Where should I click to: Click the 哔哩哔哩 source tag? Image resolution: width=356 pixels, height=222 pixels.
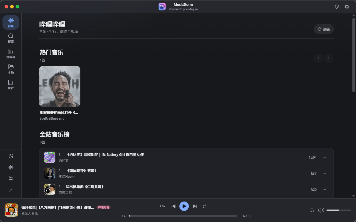pyautogui.click(x=104, y=207)
